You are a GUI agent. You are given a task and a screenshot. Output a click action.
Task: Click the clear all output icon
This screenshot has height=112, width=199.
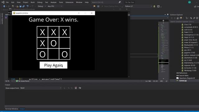click(76, 88)
